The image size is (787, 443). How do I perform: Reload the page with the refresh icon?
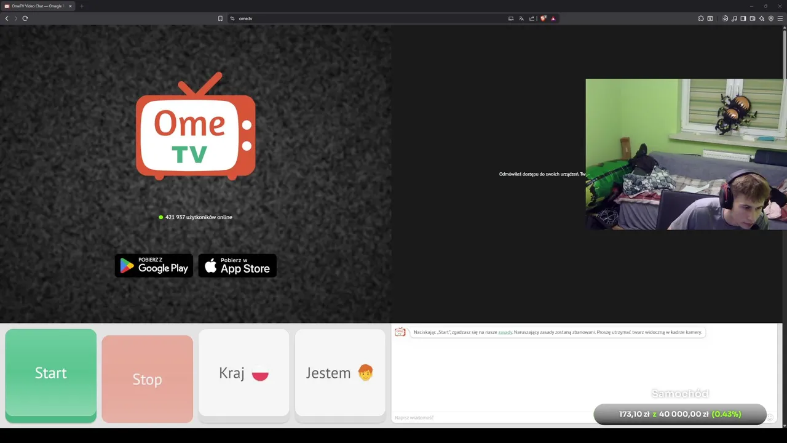coord(25,18)
